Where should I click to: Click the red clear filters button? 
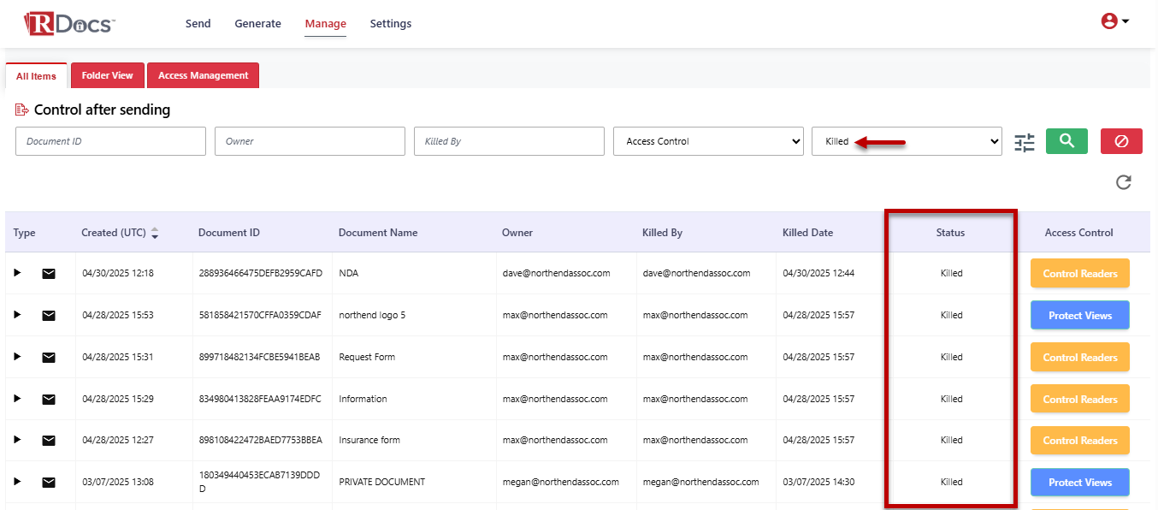point(1121,141)
